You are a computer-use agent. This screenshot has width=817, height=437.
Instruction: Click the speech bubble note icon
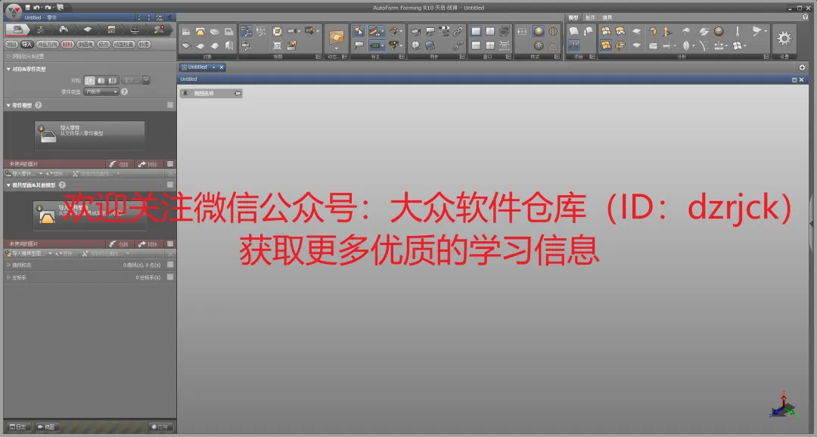(x=359, y=46)
